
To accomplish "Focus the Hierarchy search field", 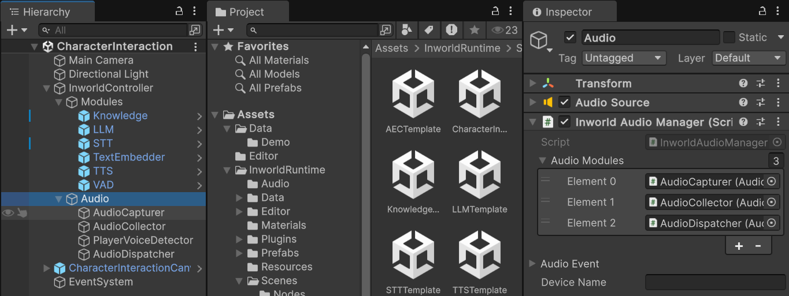I will [x=113, y=30].
